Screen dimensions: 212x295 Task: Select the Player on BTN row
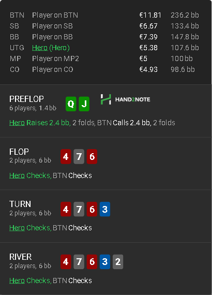click(x=104, y=15)
